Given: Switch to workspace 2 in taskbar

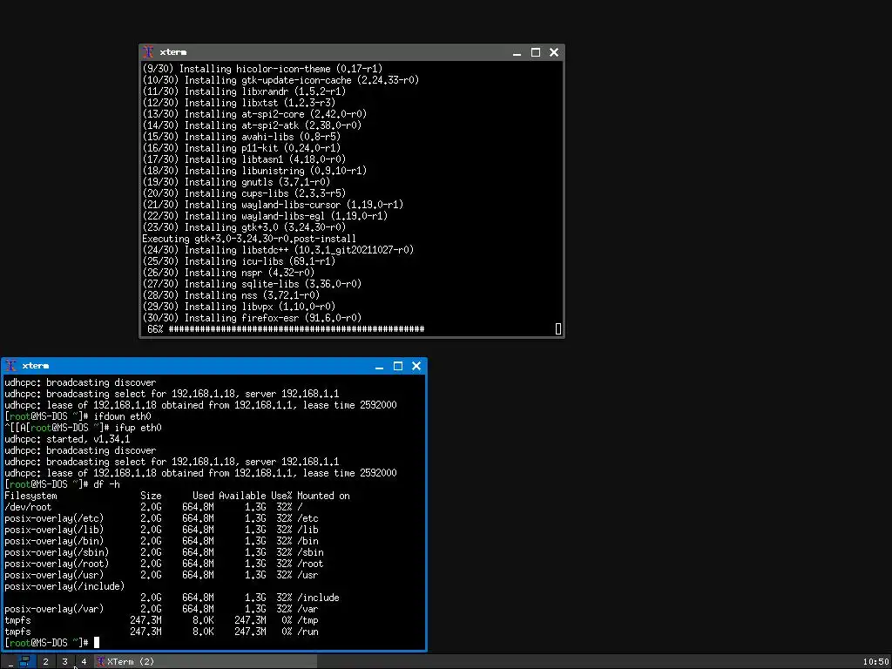Looking at the screenshot, I should (x=45, y=662).
